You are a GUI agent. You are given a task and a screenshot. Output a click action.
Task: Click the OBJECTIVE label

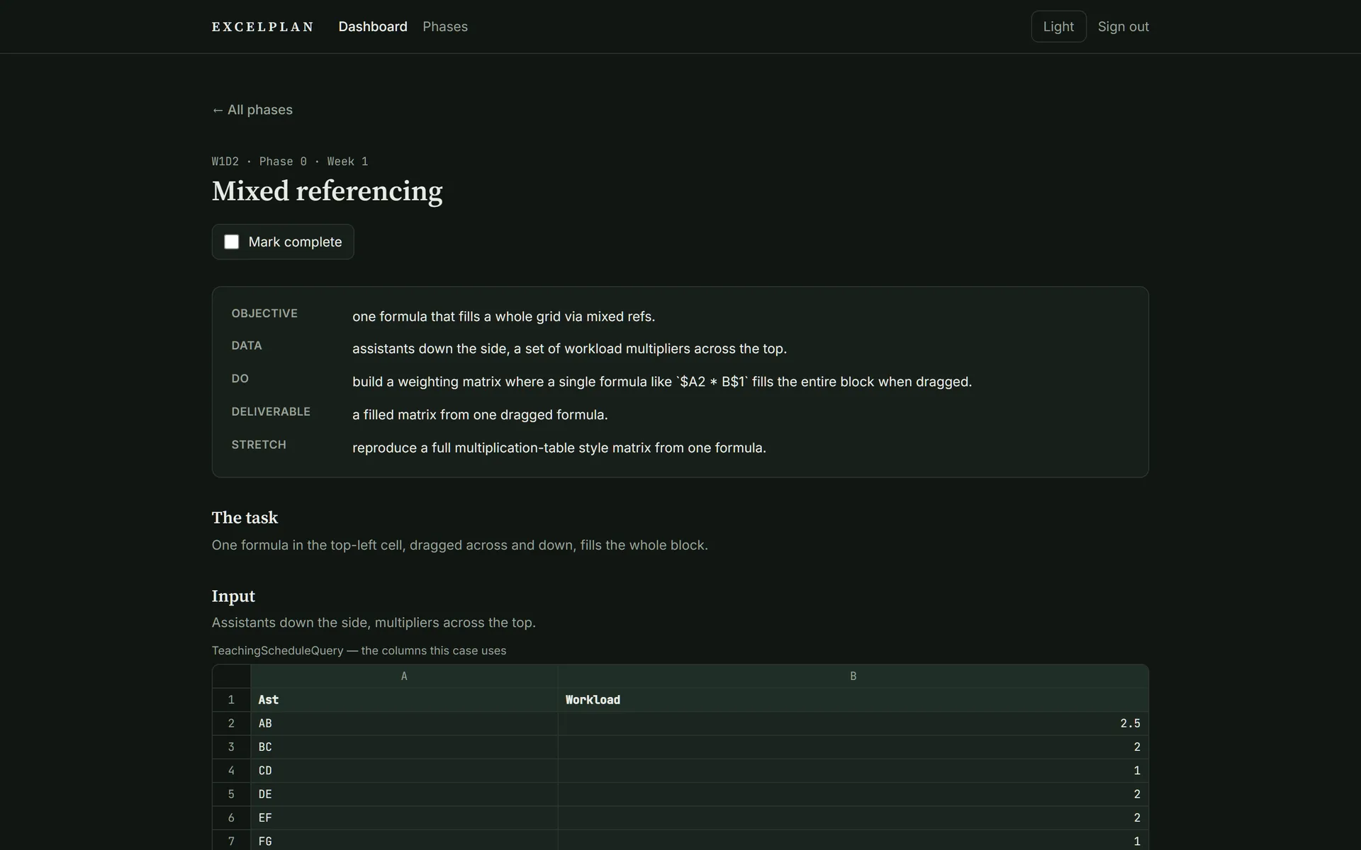click(x=264, y=313)
